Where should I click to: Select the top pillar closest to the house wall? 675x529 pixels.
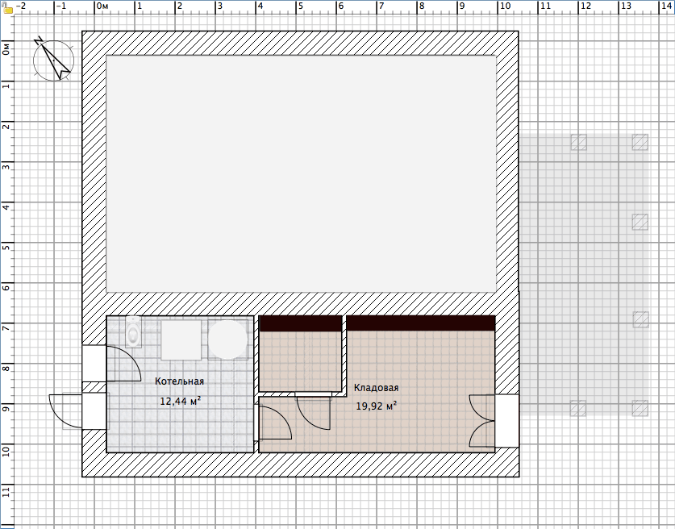(x=578, y=142)
